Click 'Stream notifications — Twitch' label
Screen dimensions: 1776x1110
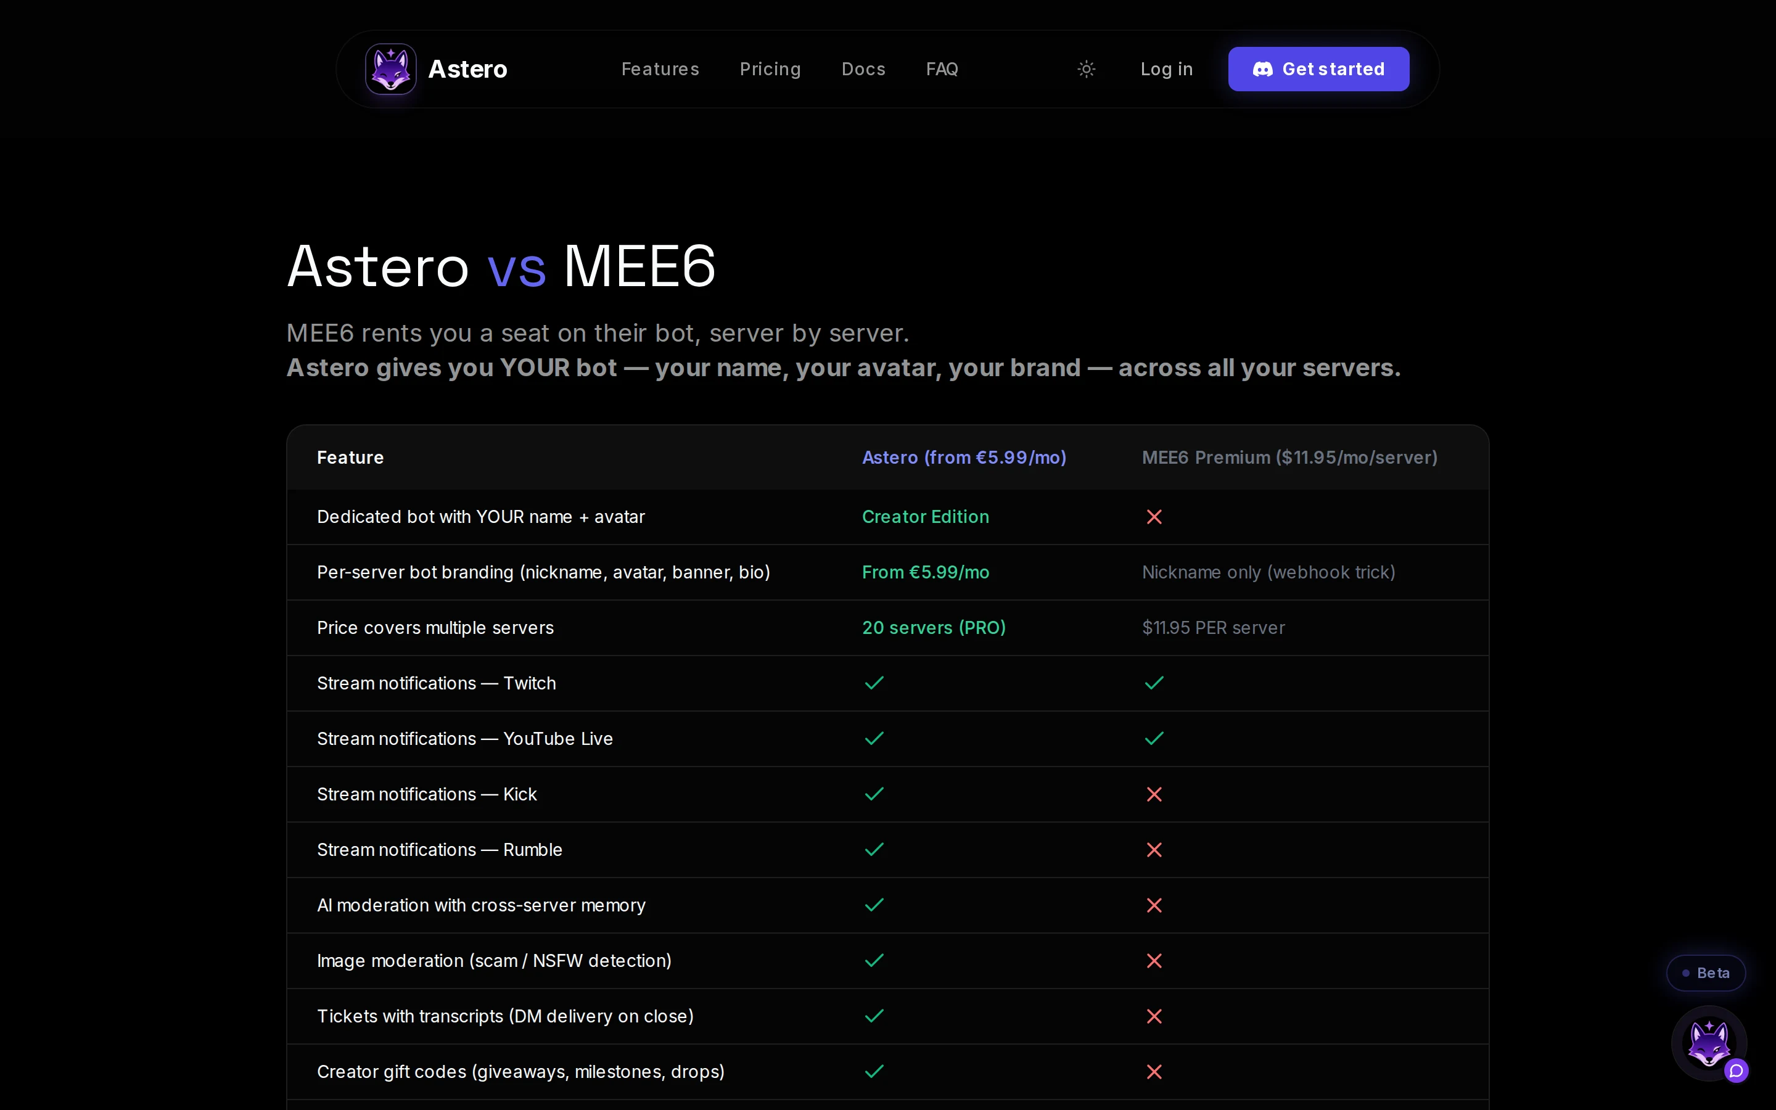point(436,683)
